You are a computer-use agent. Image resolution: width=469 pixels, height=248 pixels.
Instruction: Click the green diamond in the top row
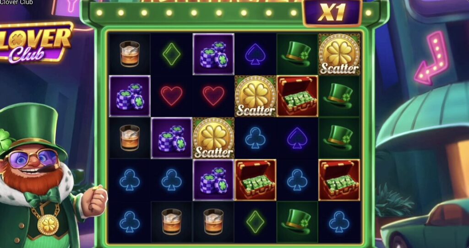pyautogui.click(x=171, y=54)
